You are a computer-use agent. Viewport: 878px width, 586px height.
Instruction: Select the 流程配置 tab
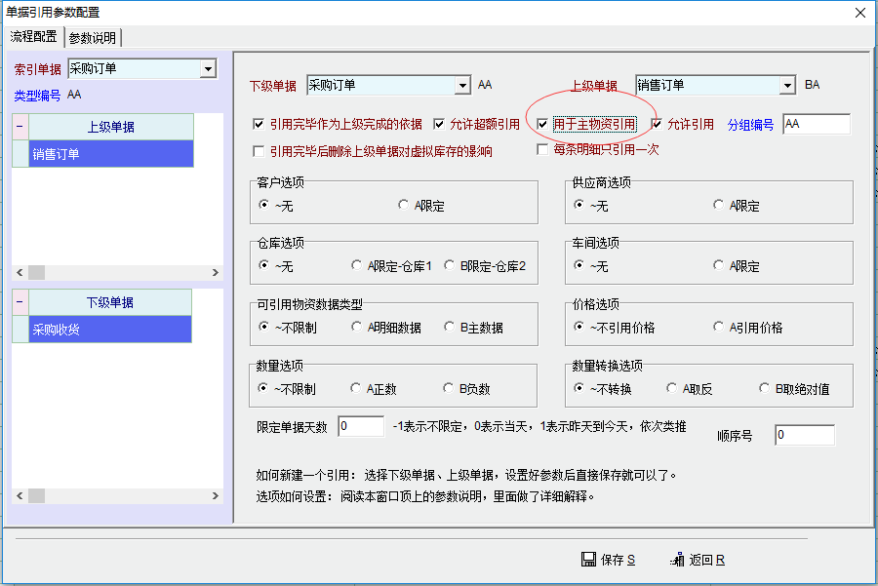click(33, 37)
